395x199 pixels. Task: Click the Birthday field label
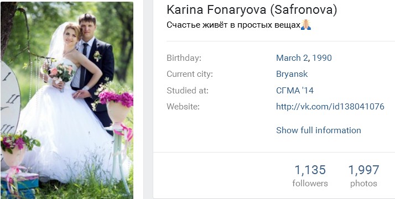click(184, 58)
